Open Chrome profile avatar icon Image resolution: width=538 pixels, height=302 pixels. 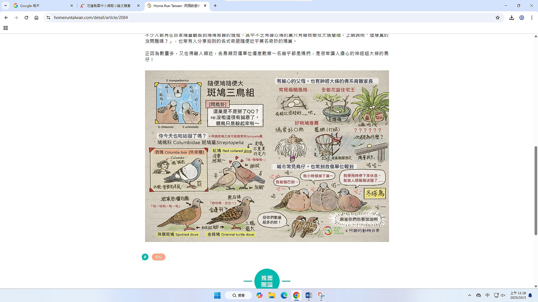click(522, 18)
